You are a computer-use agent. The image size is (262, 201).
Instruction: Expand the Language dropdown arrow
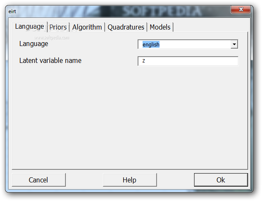coord(234,44)
